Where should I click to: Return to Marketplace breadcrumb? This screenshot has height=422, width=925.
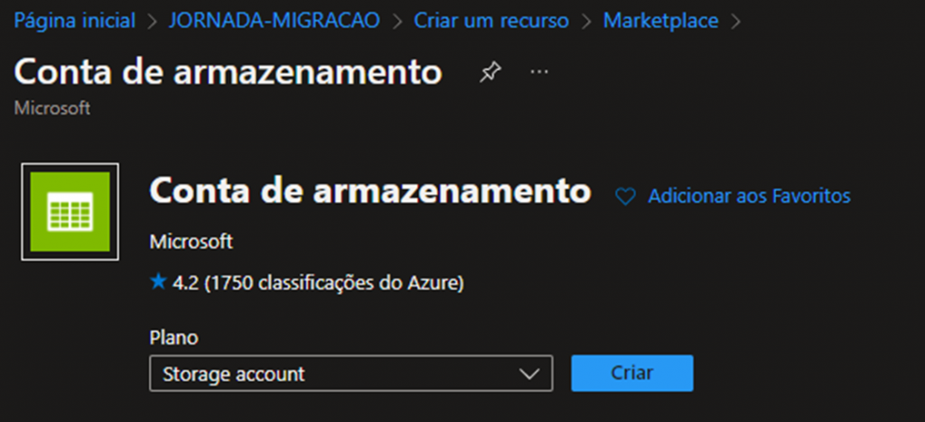pyautogui.click(x=660, y=21)
